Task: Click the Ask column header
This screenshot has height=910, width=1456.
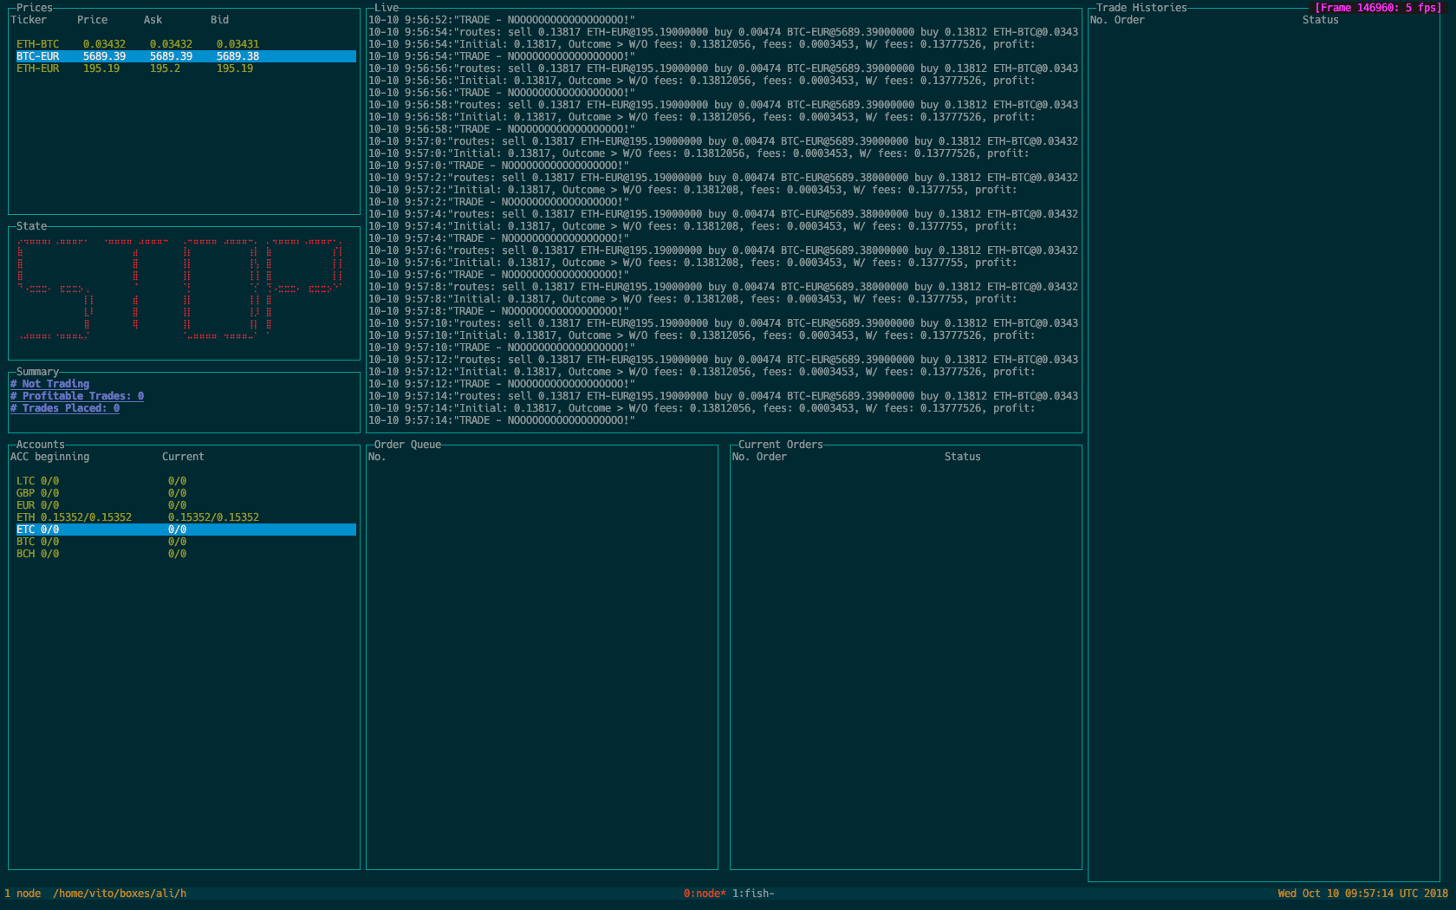Action: point(153,20)
